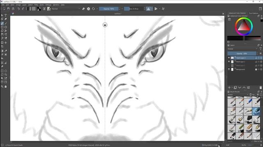
Task: Move the layer up with arrow
Action: tap(244, 87)
